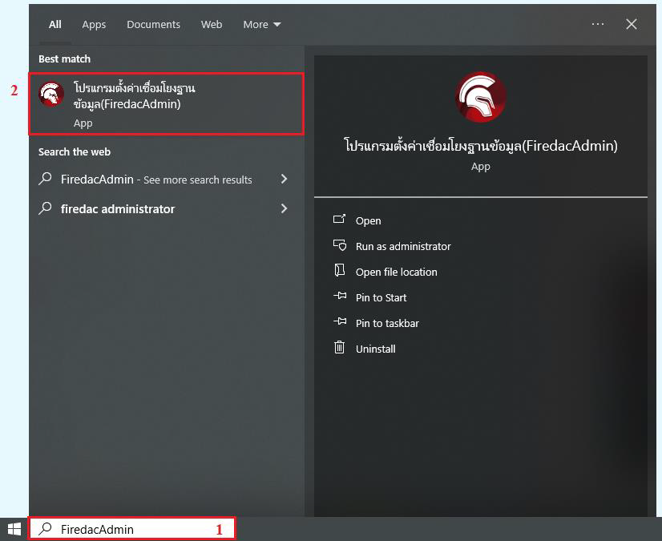Screen dimensions: 662x541
Task: Switch to the Apps search tab
Action: [x=94, y=25]
